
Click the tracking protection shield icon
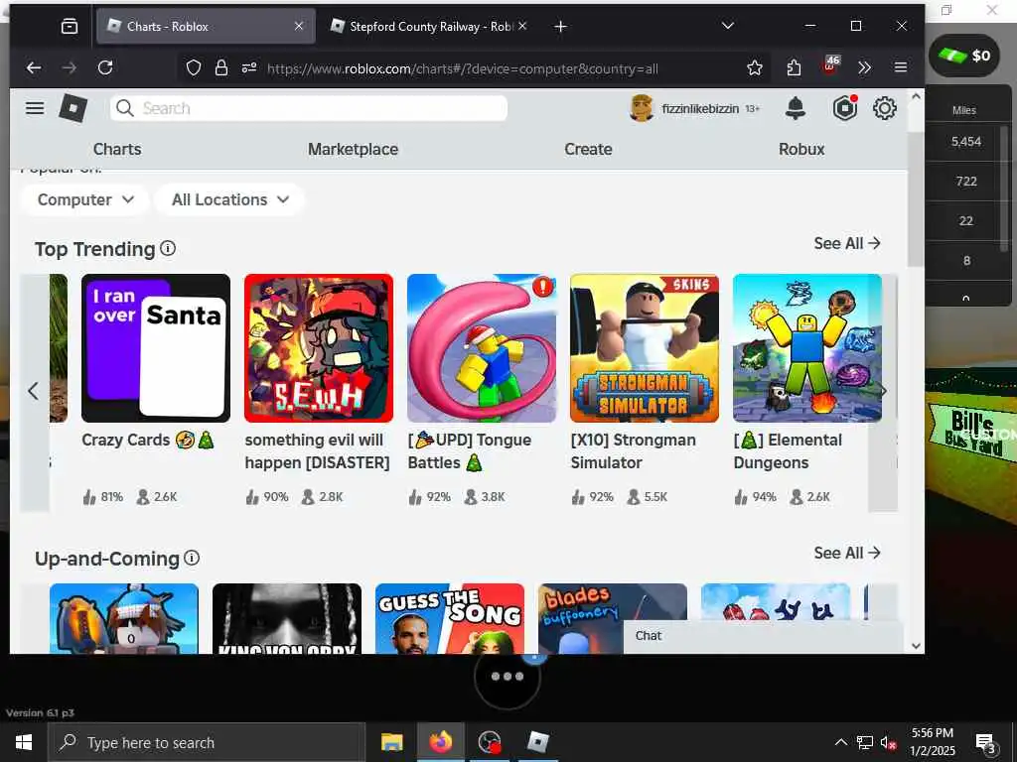point(194,68)
